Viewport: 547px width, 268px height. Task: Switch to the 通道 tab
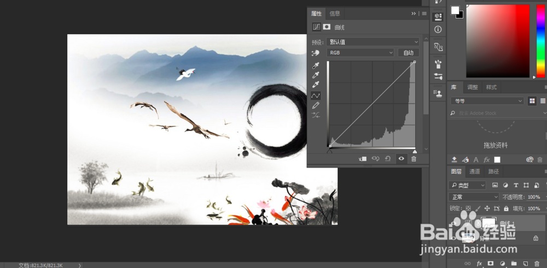point(474,171)
